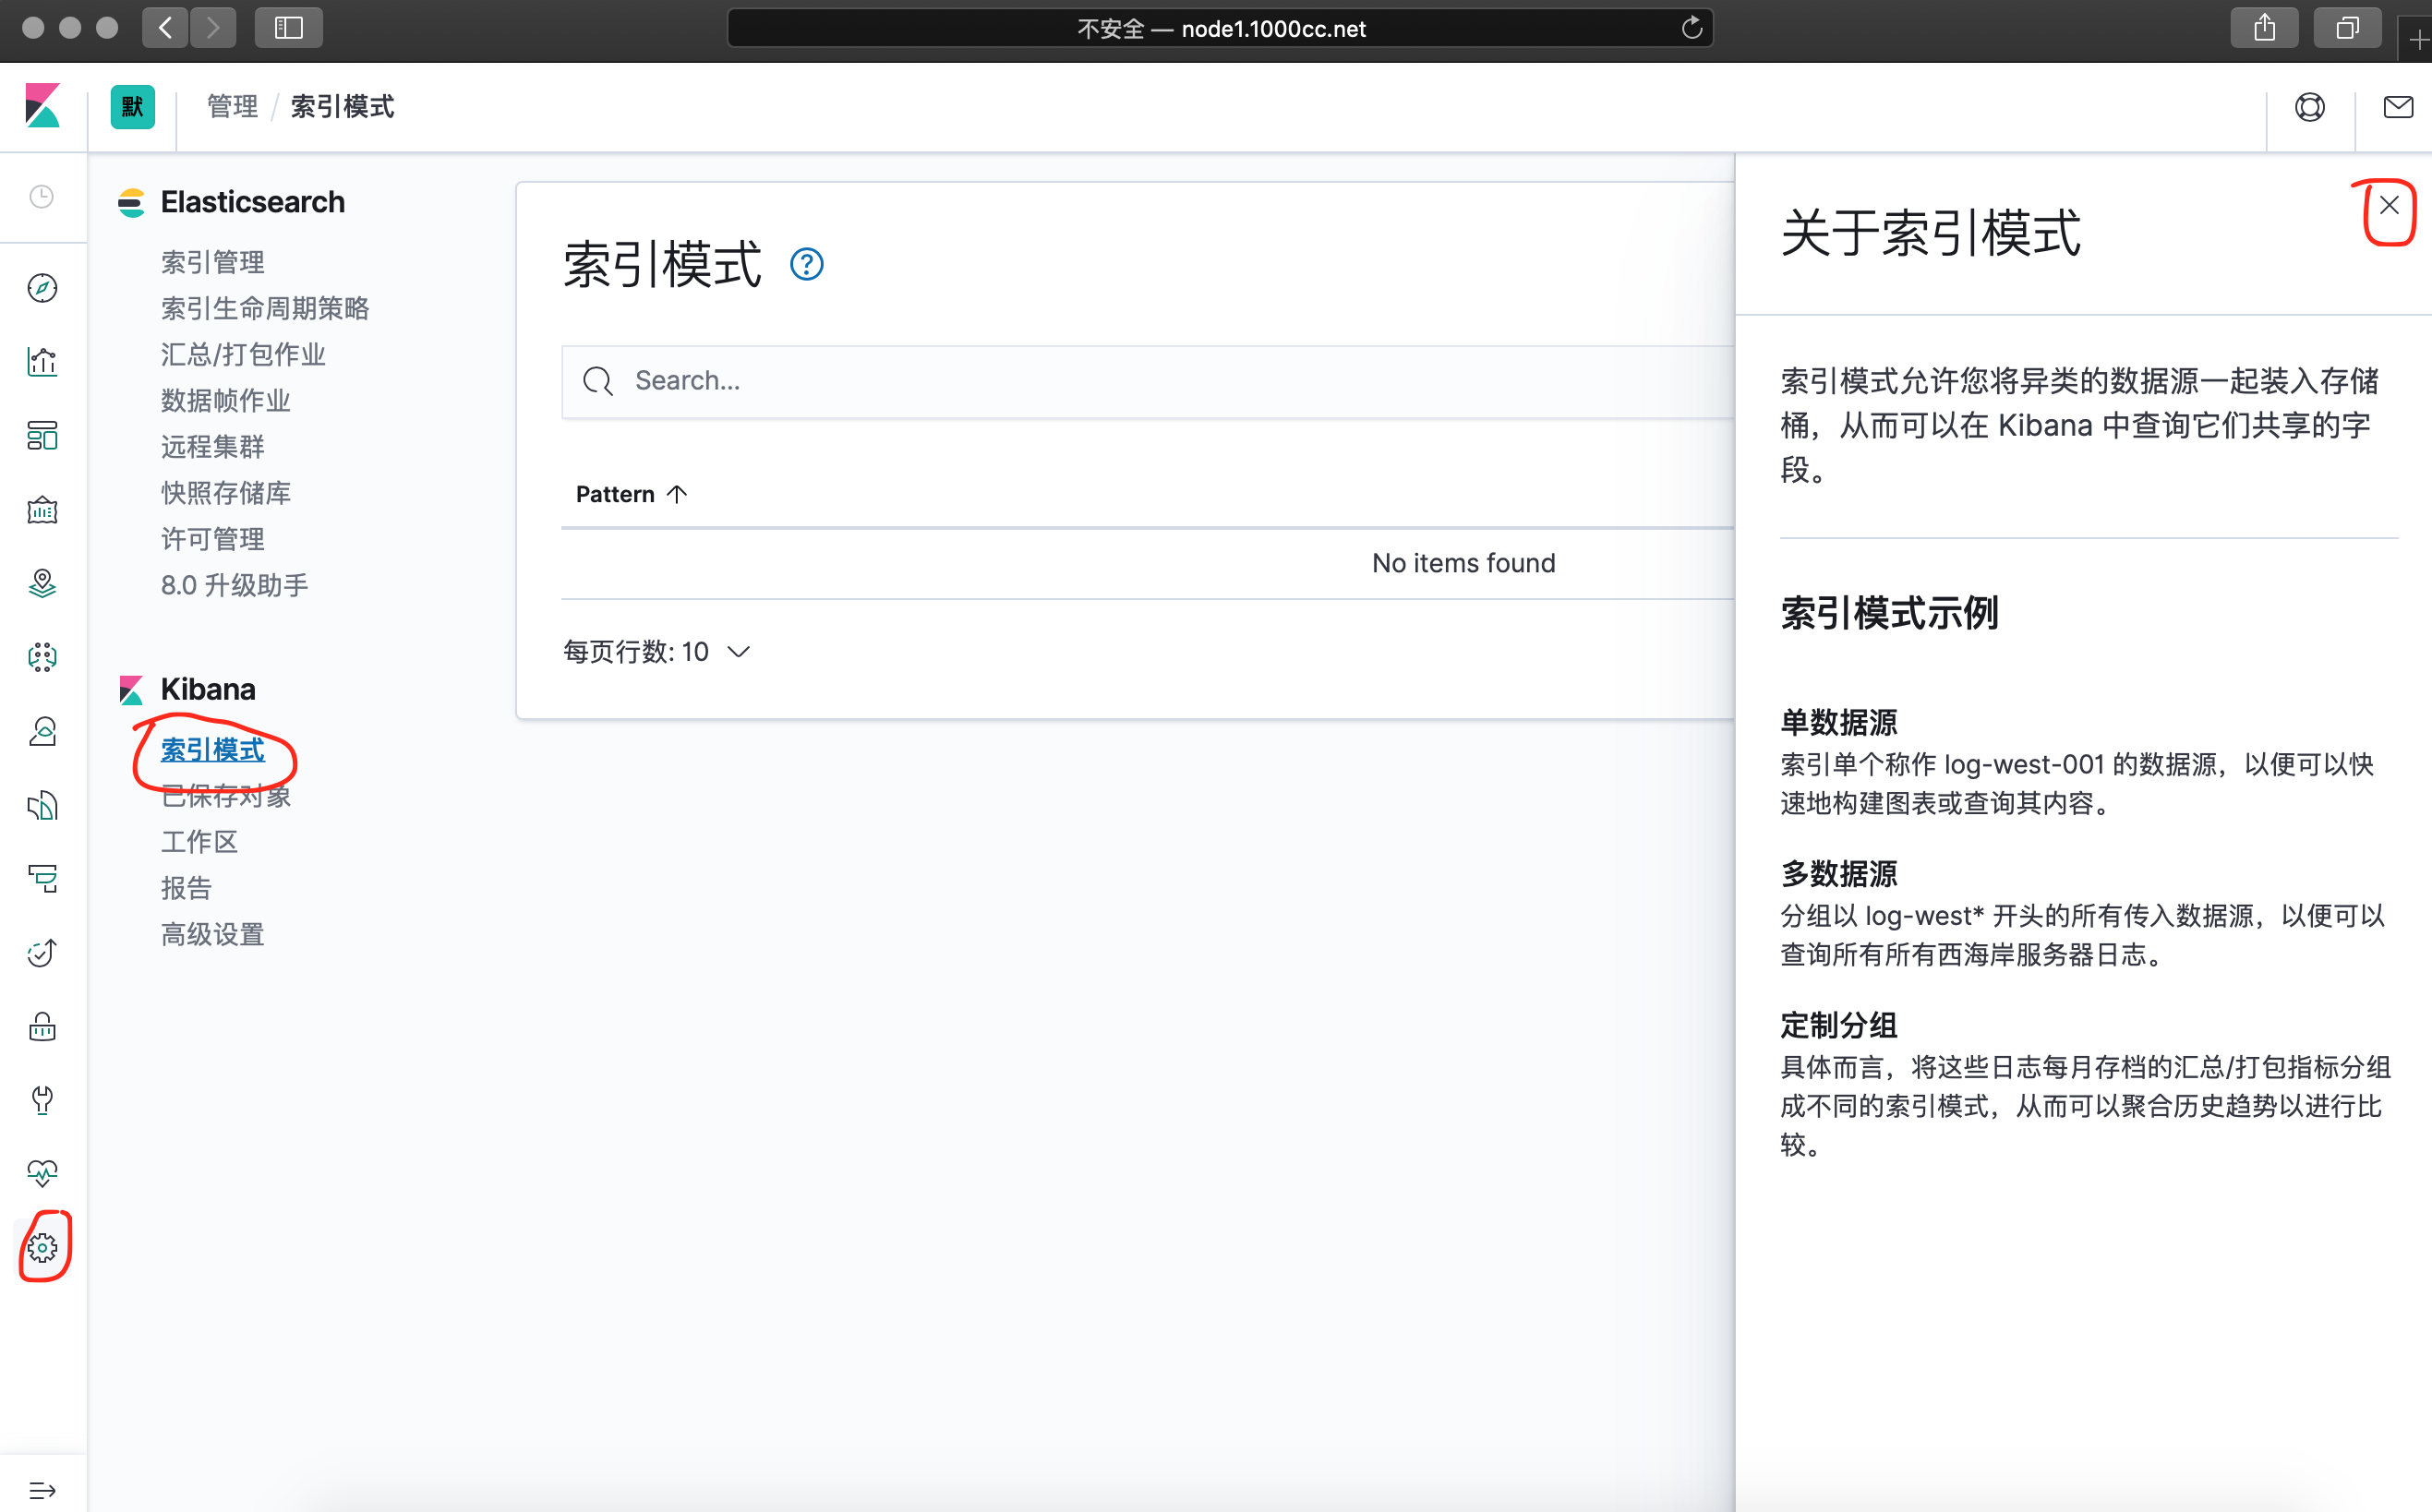Open the Visualize chart icon
This screenshot has width=2432, height=1512.
pos(42,362)
